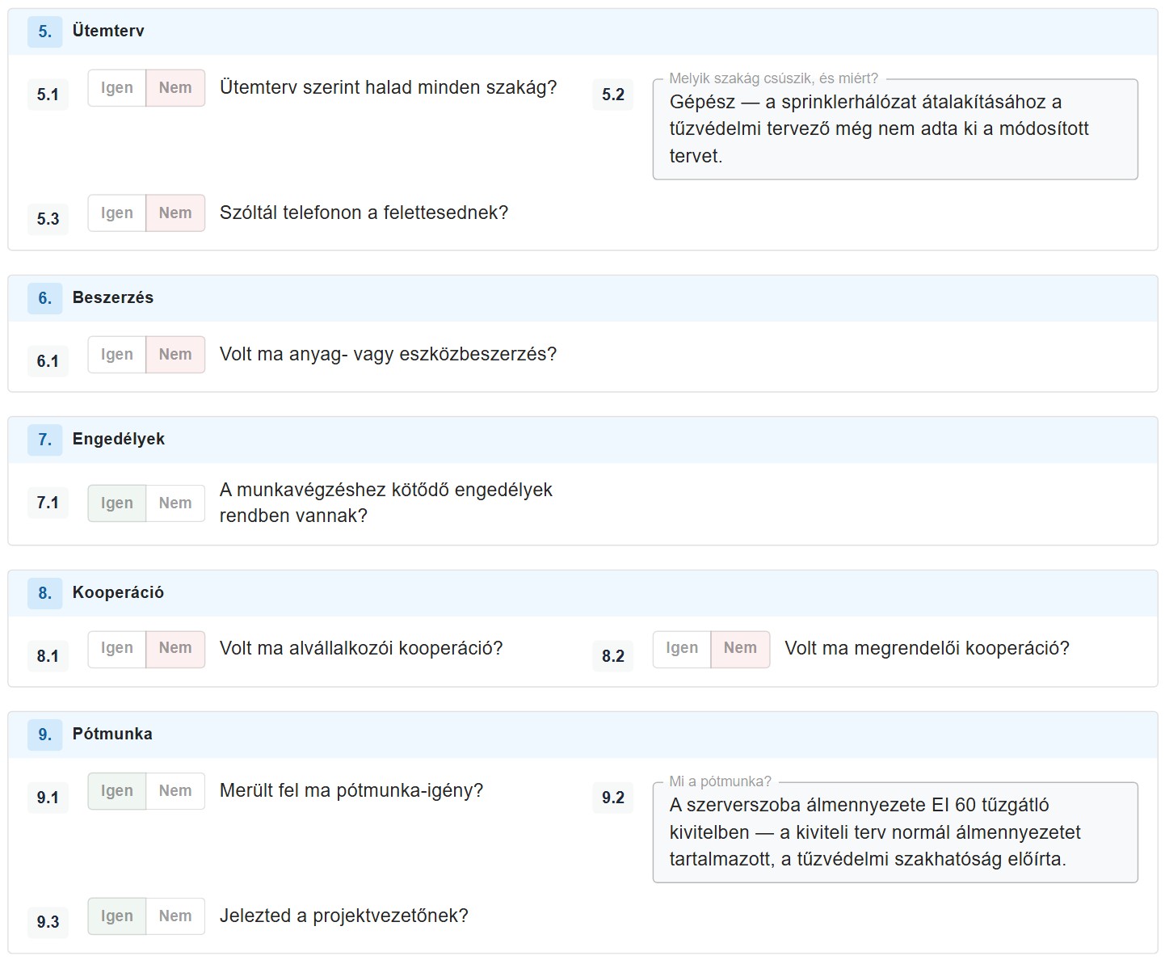
Task: Click the question number badge '9.2'
Action: 613,798
